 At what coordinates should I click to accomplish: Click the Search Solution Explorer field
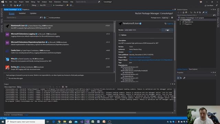pos(195,15)
